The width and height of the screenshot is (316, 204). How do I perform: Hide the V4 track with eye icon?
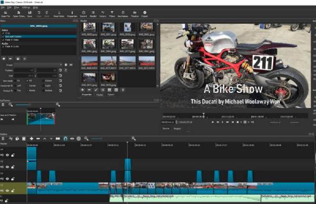pyautogui.click(x=7, y=155)
